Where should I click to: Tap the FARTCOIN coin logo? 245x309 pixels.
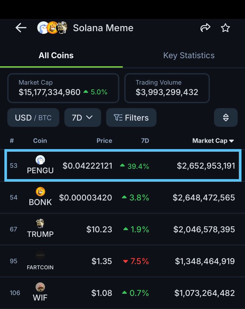tap(40, 255)
